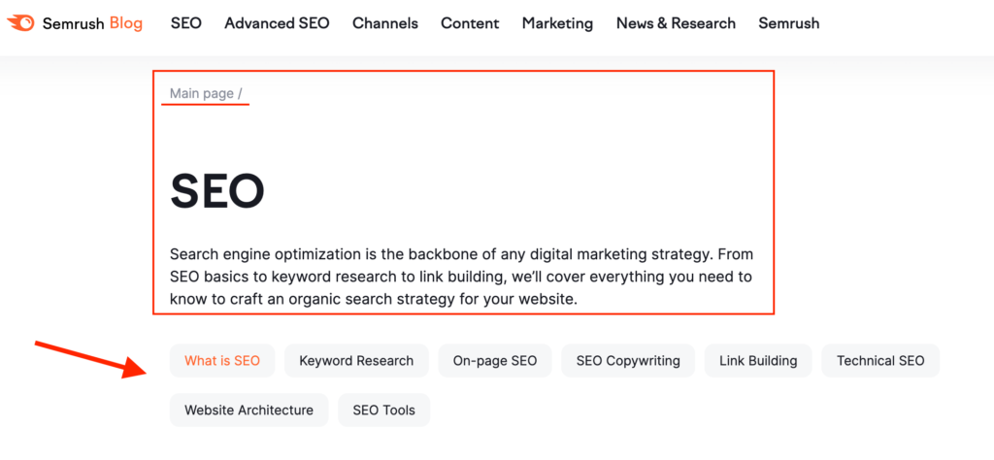
Task: Select the SEO Tools topic chip
Action: [x=384, y=410]
